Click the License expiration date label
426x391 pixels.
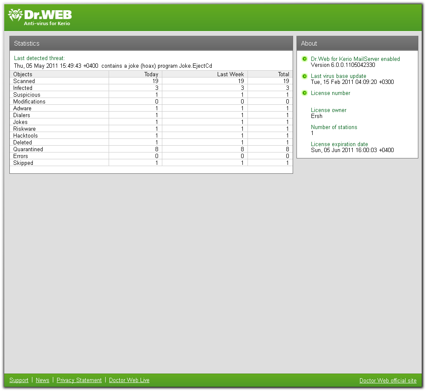coord(340,144)
